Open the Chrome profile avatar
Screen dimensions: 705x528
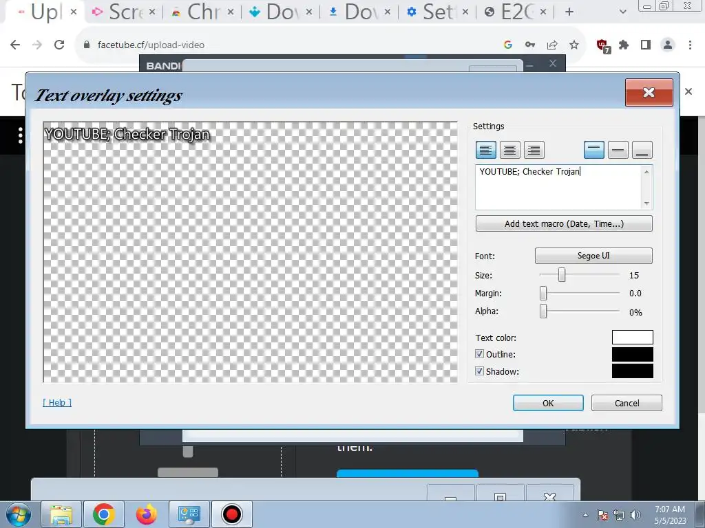coord(668,45)
